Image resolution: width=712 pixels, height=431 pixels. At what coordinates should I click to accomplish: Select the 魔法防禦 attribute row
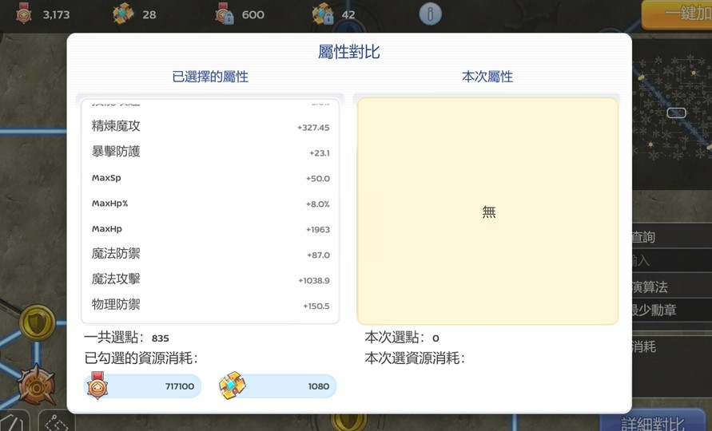(210, 254)
